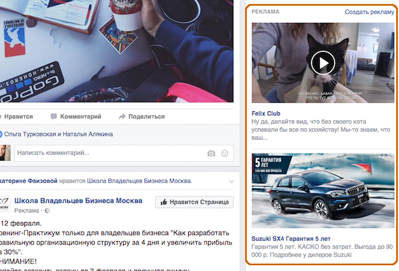
Task: Expand the sponsored post options chevron
Action: point(230,181)
